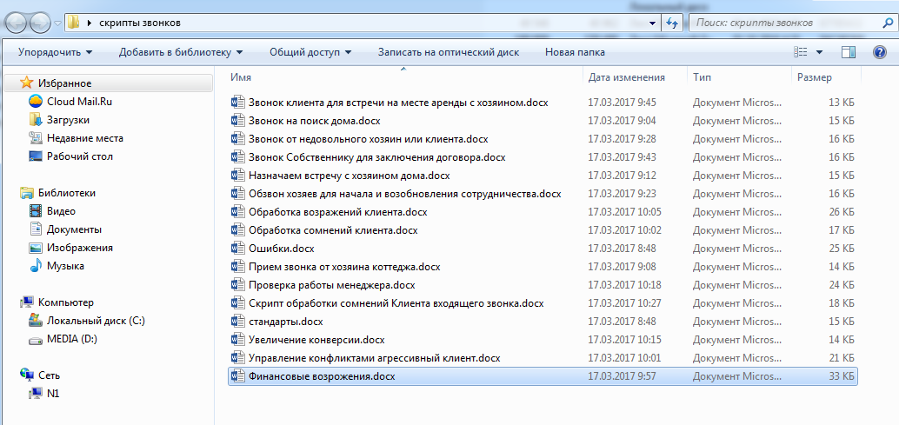Select "Проверка работы менеджера.docx"

(332, 285)
